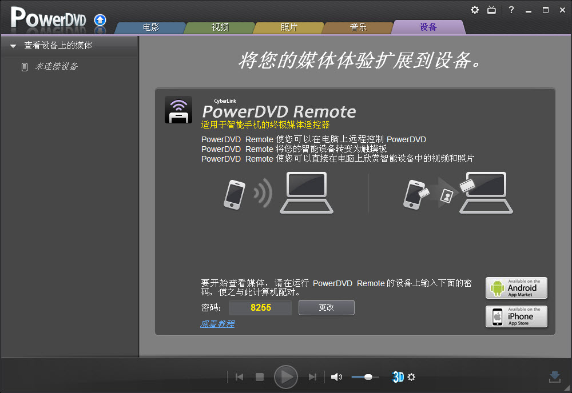Click the 将您的媒体体验扩展到设备 heading
The image size is (572, 393).
[360, 60]
